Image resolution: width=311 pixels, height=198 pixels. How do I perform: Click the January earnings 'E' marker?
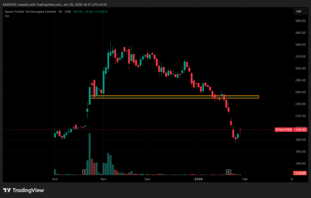click(x=229, y=172)
